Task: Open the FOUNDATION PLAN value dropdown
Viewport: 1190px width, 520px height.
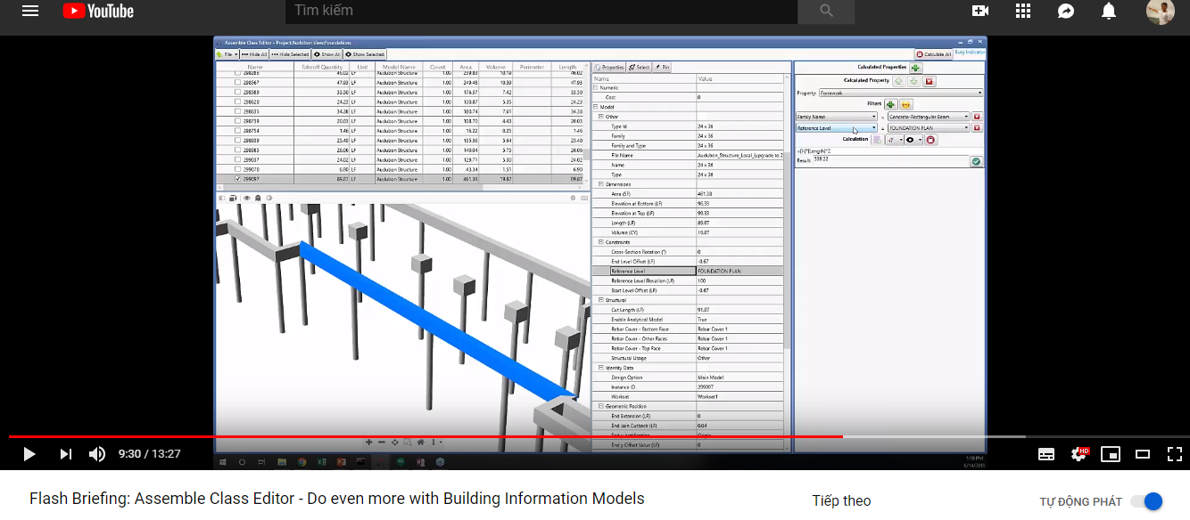Action: click(x=929, y=127)
